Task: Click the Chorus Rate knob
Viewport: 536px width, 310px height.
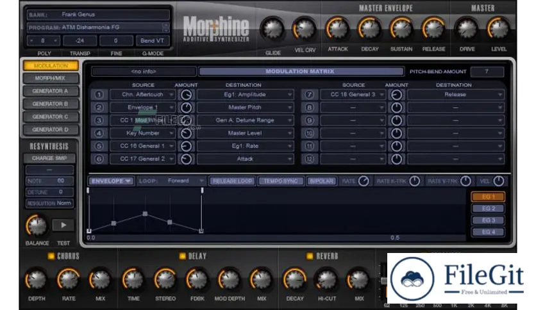Action: (x=69, y=280)
